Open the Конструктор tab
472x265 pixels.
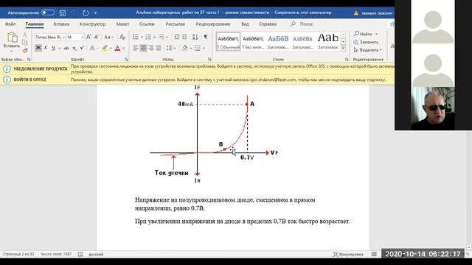tap(92, 24)
